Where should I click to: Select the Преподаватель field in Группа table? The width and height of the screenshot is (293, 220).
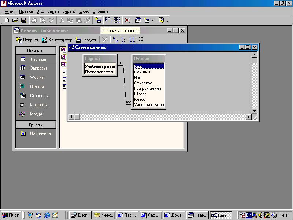pos(100,72)
